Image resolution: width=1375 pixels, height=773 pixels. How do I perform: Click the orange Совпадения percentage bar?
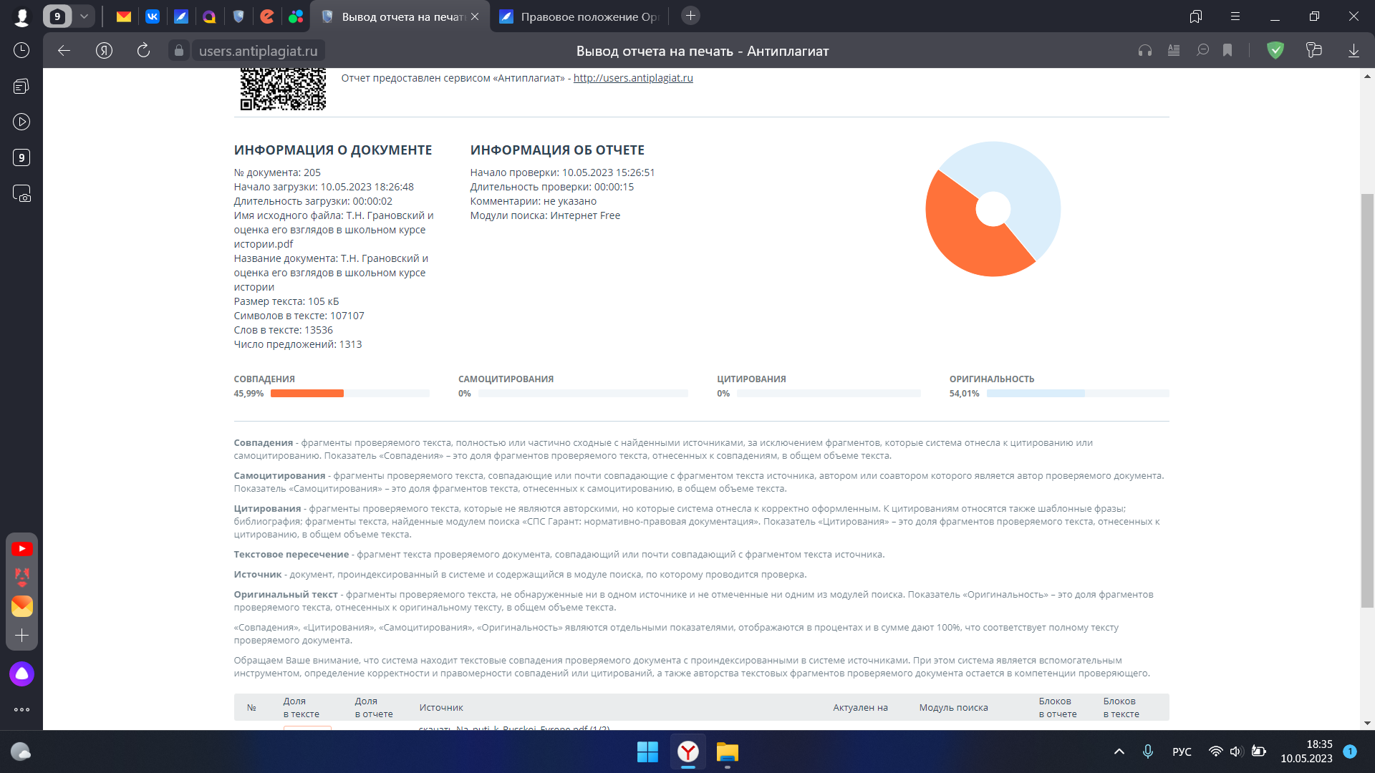pyautogui.click(x=307, y=393)
